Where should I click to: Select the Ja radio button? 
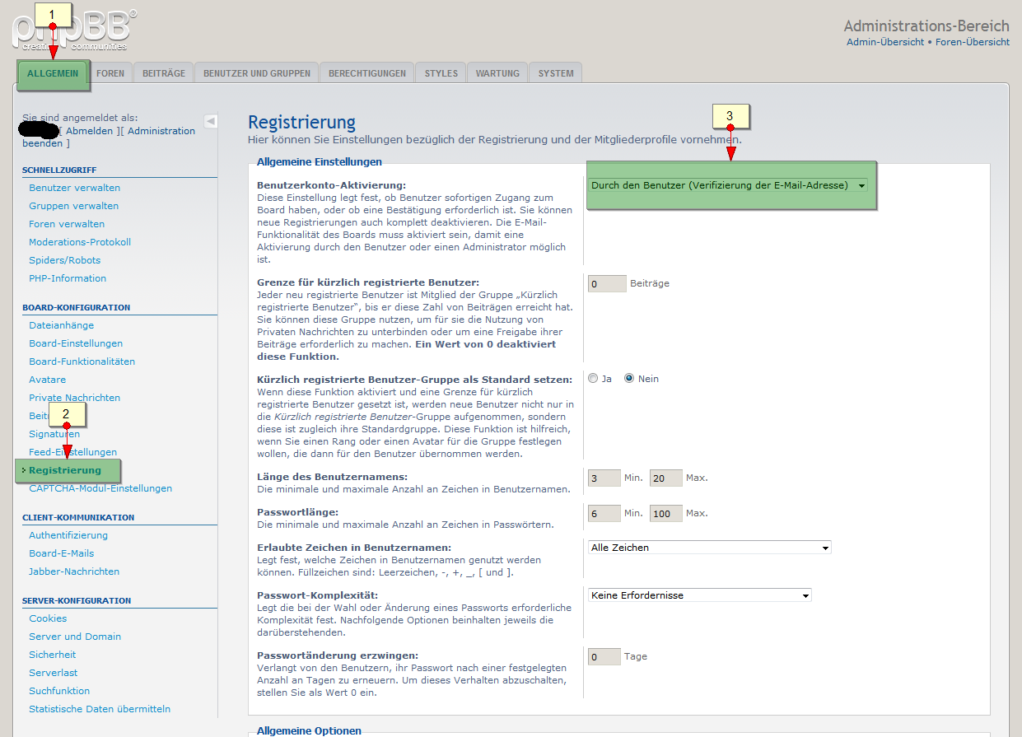[x=593, y=379]
